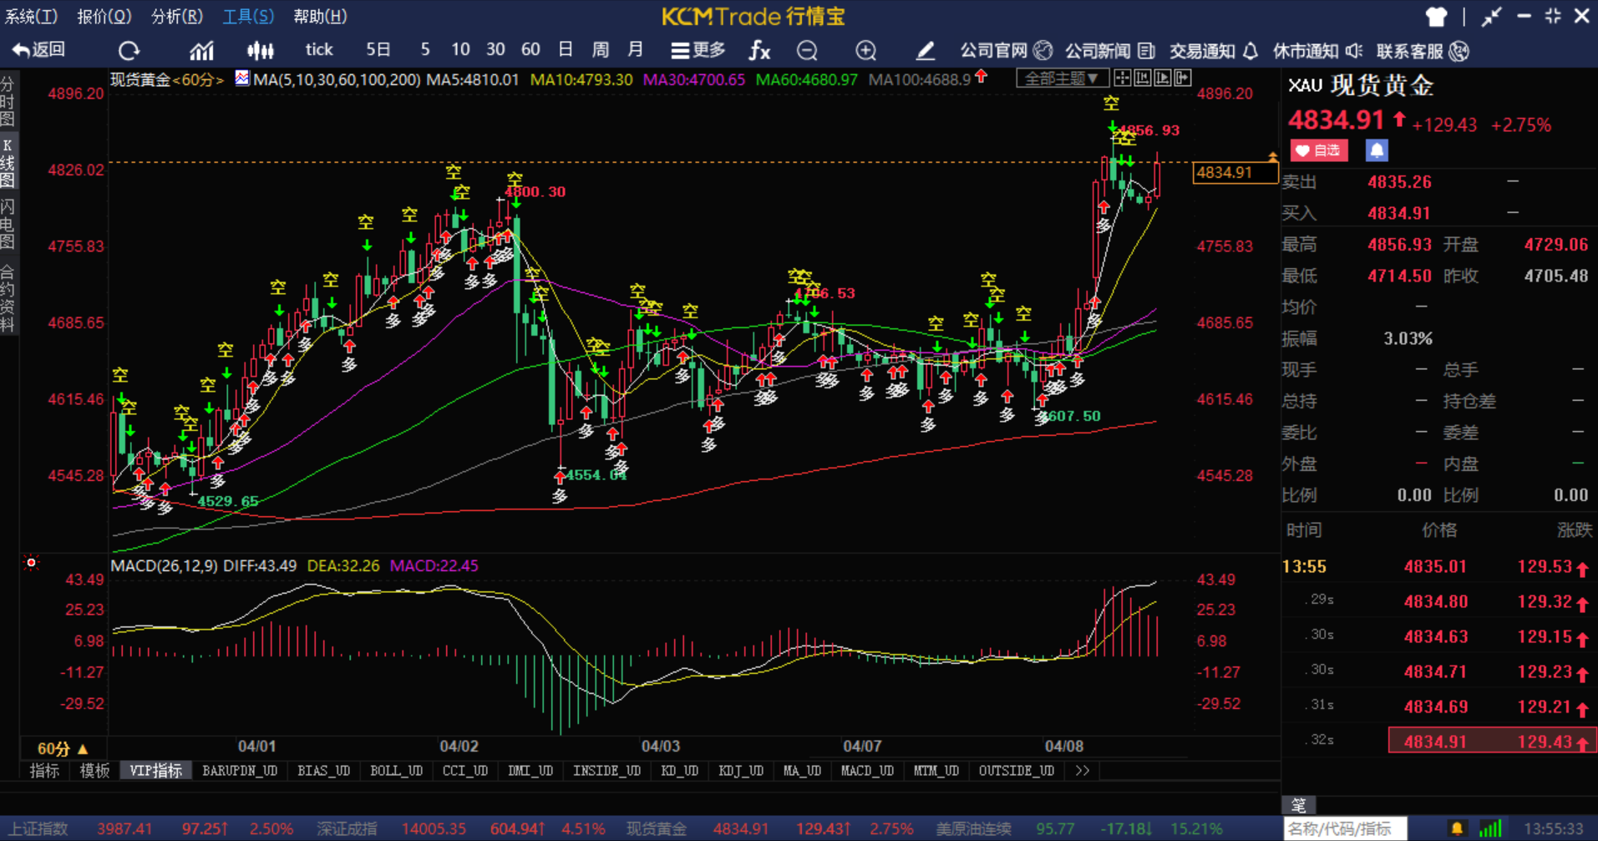Select the 5日 period
The height and width of the screenshot is (841, 1598).
(378, 50)
